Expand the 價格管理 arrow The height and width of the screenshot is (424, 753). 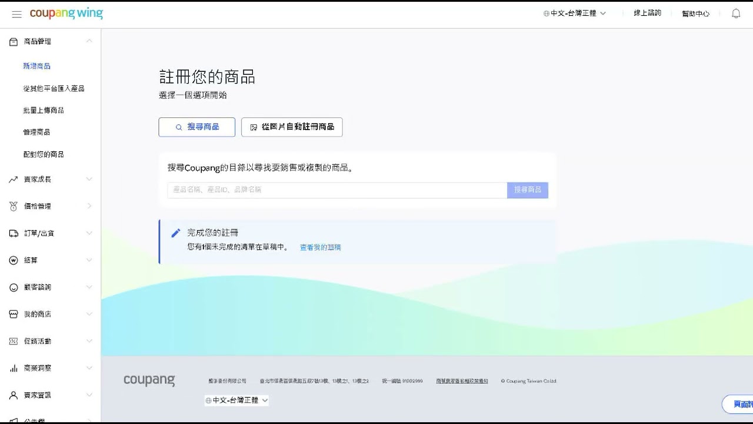[89, 206]
